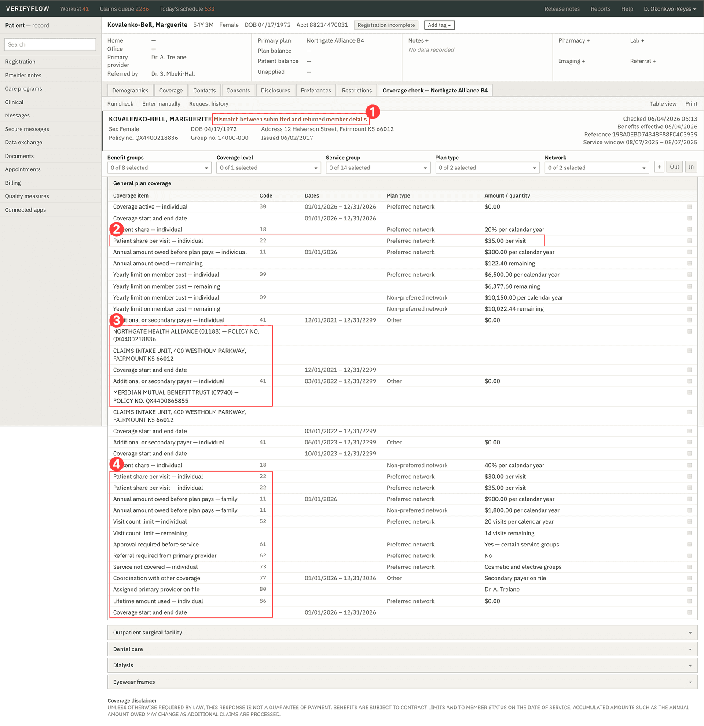This screenshot has width=704, height=726.
Task: Add a lab via Lab +
Action: (637, 40)
